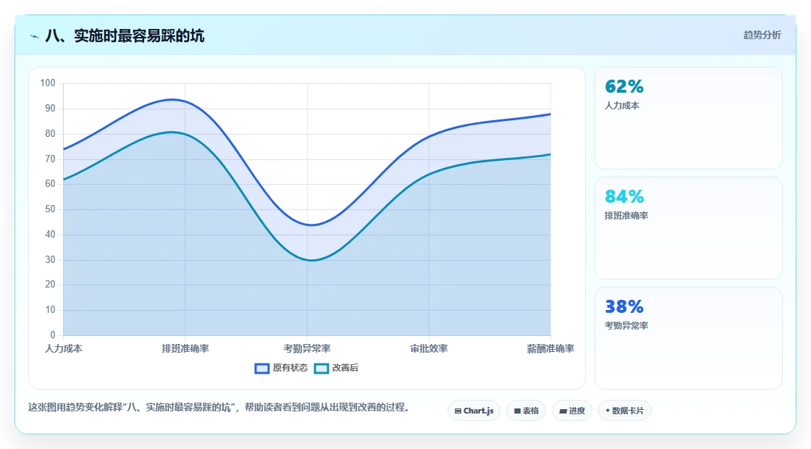Click the y-axis label 50
The image size is (811, 449).
(50, 209)
